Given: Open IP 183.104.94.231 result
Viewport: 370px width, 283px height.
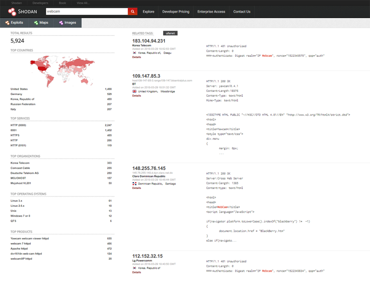Looking at the screenshot, I should pos(149,41).
